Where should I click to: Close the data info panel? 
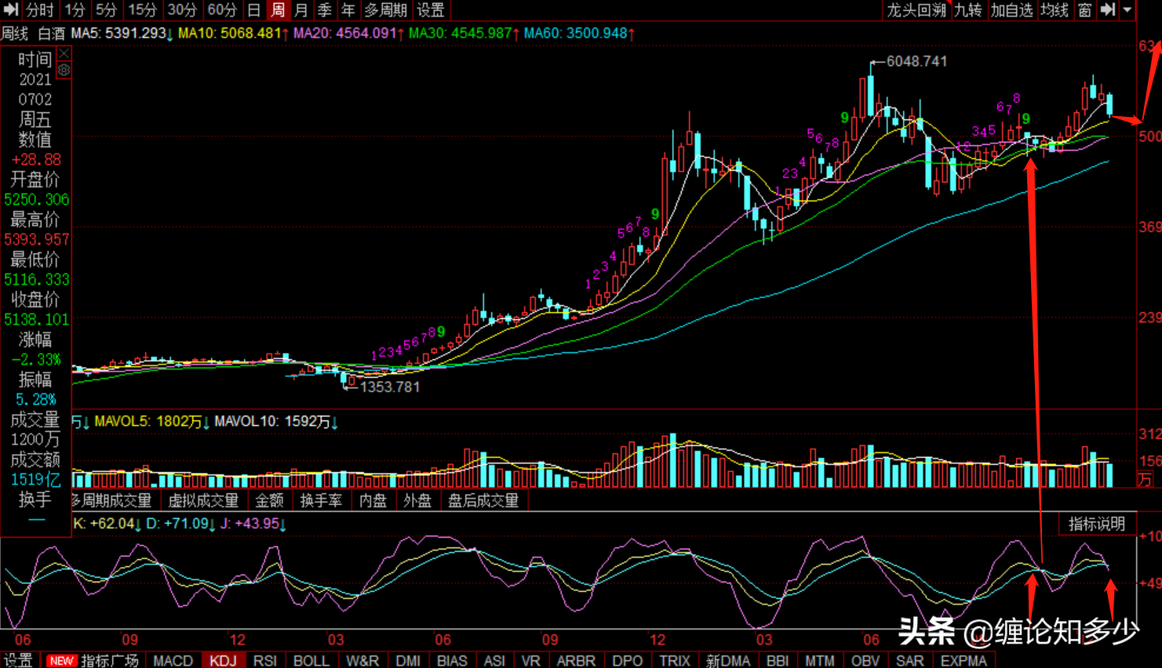pyautogui.click(x=64, y=54)
